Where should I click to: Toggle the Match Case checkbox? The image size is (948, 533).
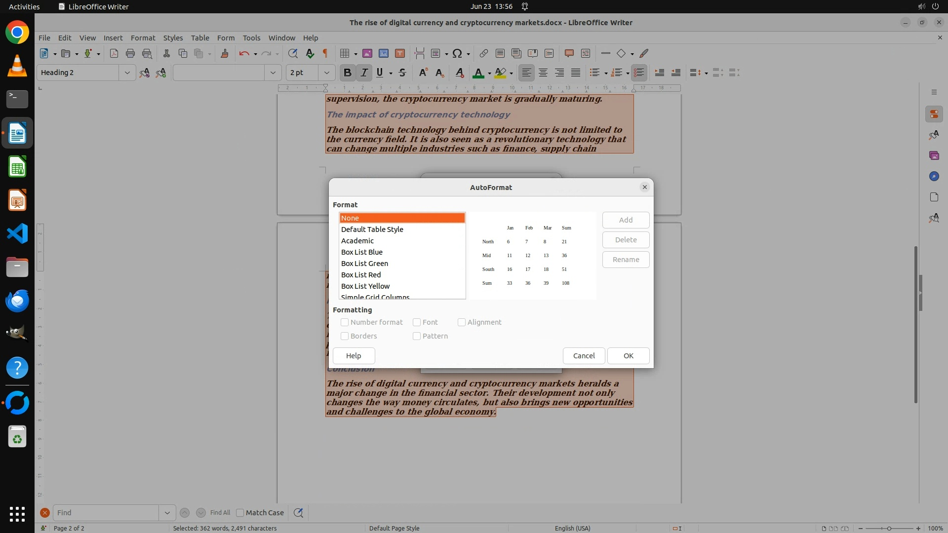pyautogui.click(x=240, y=513)
